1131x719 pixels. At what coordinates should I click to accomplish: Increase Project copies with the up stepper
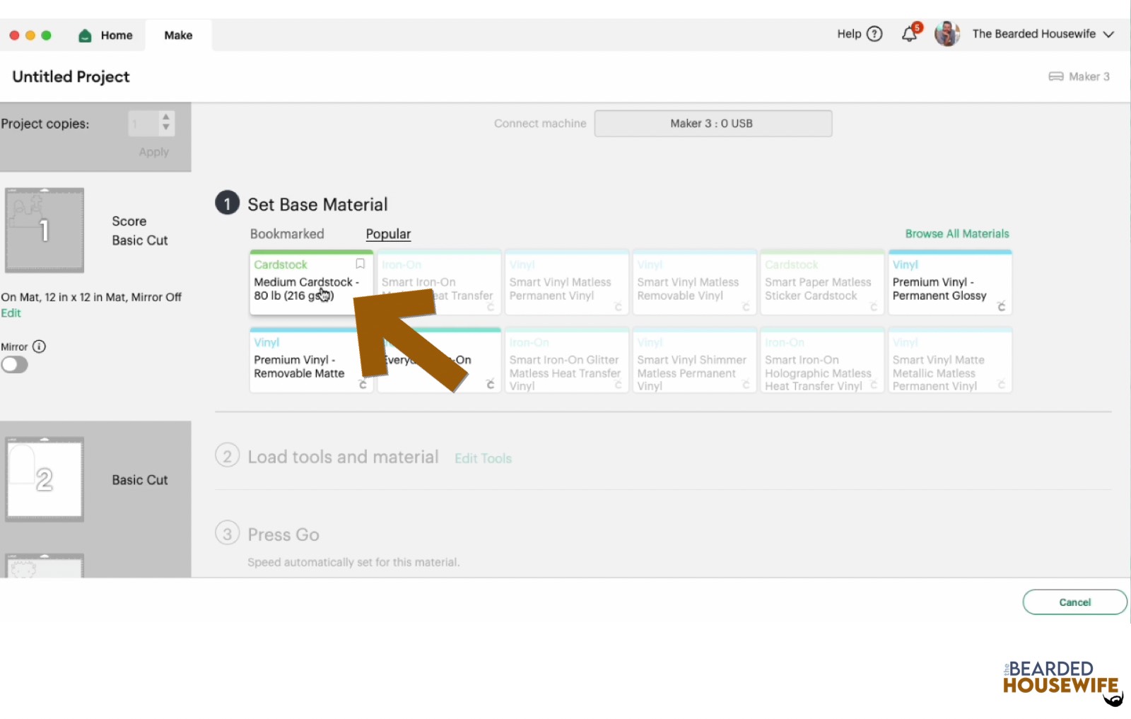167,117
